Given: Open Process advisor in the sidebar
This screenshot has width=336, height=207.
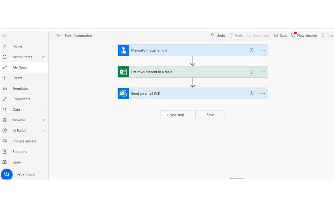Looking at the screenshot, I should [24, 141].
